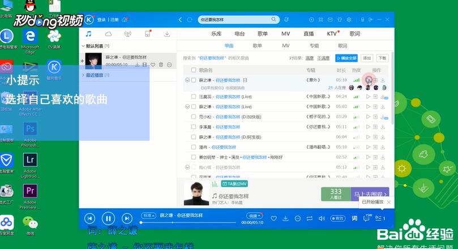Open the local music tab (note icon)
The image size is (458, 249).
click(88, 34)
